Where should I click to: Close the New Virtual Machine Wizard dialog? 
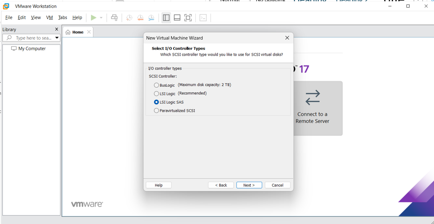click(x=287, y=38)
